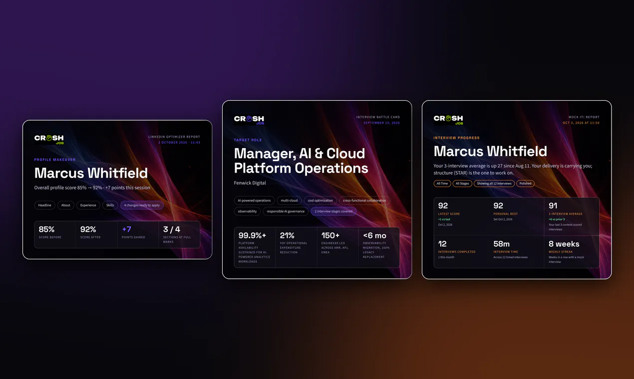
Task: Click the '3 / 4' Sections at Full Marks stat
Action: [x=179, y=234]
